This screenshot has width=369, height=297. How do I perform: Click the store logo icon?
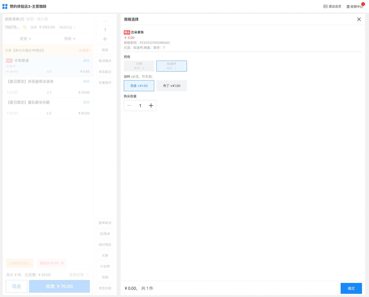point(5,6)
